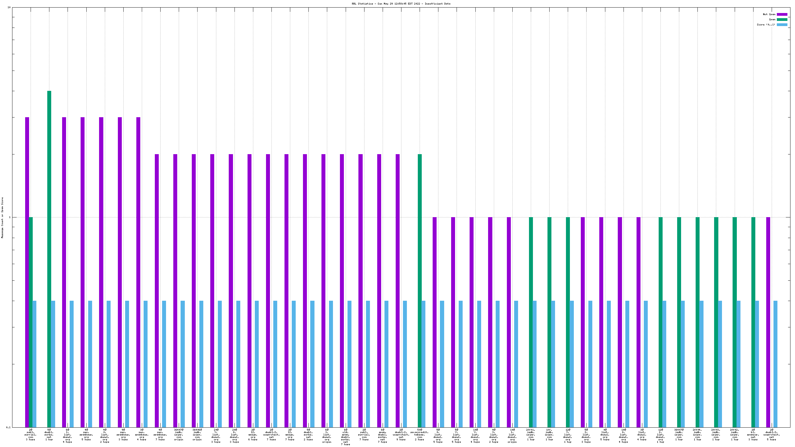Image resolution: width=795 pixels, height=447 pixels.
Task: Click the green Spam legend swatch
Action: 782,19
